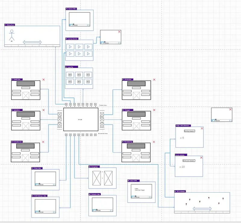Click the STAGE box label

80,119
